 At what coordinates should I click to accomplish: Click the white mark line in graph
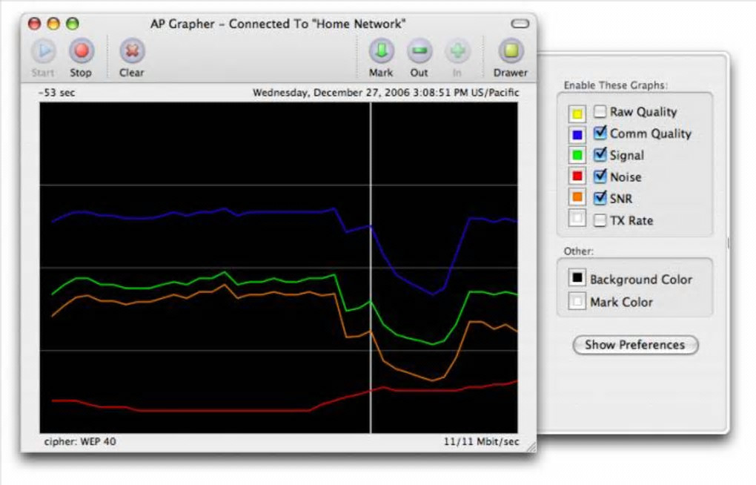[x=371, y=268]
